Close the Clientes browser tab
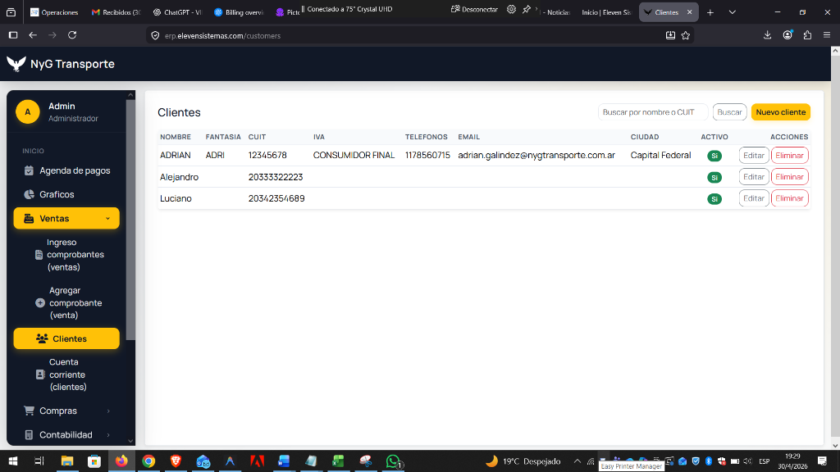Viewport: 840px width, 472px height. [689, 11]
